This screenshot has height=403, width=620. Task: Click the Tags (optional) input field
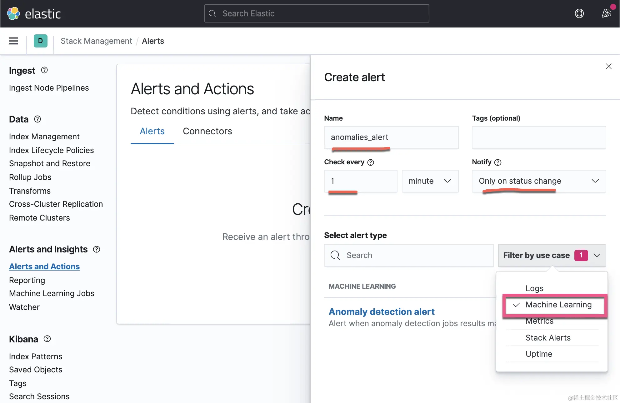[x=538, y=137]
